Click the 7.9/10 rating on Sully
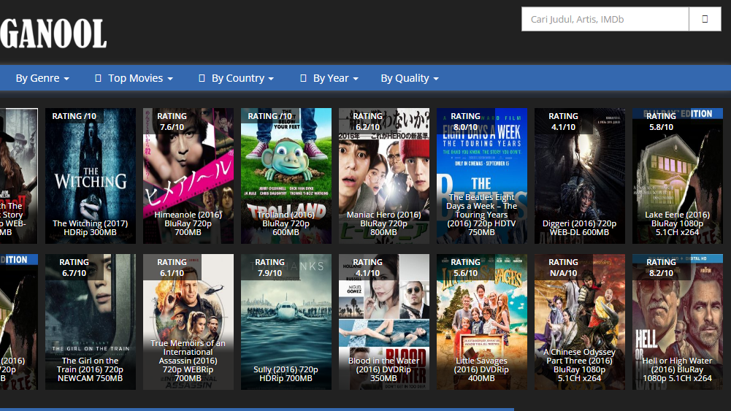The width and height of the screenshot is (731, 411). (x=270, y=267)
